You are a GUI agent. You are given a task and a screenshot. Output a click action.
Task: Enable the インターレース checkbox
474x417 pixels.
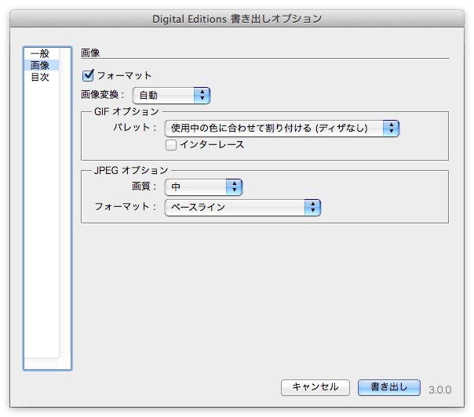coord(171,145)
